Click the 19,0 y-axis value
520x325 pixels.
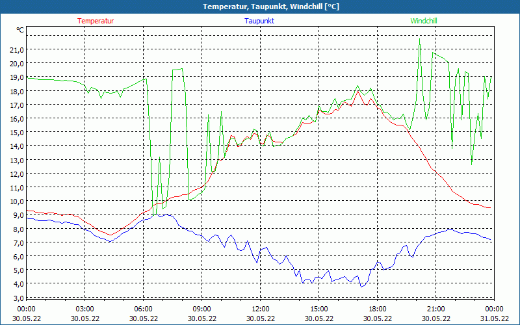click(17, 77)
